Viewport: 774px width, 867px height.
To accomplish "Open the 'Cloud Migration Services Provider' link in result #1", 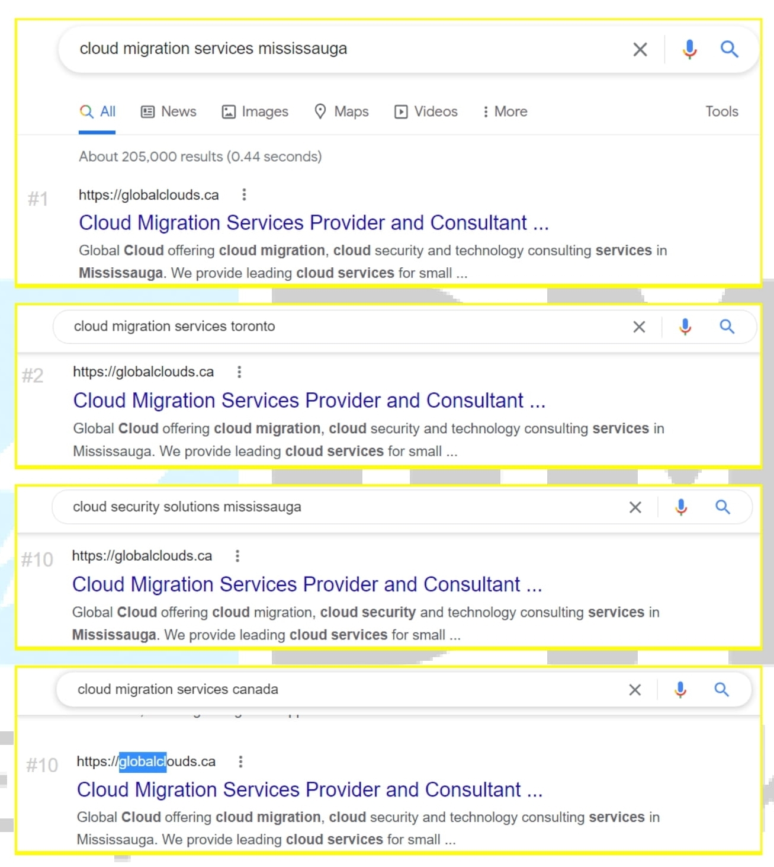I will click(x=314, y=223).
